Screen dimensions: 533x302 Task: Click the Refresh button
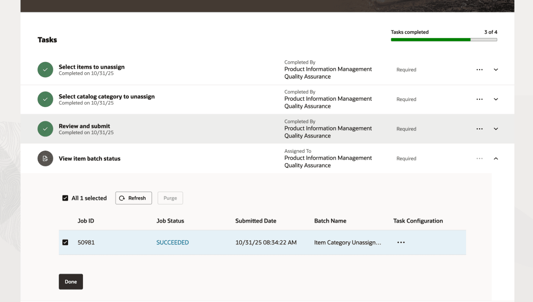[133, 198]
